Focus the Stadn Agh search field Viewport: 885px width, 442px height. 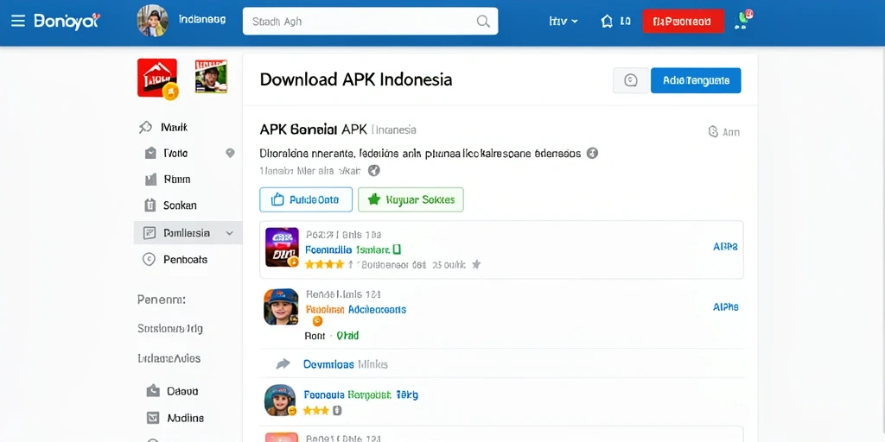tap(370, 22)
